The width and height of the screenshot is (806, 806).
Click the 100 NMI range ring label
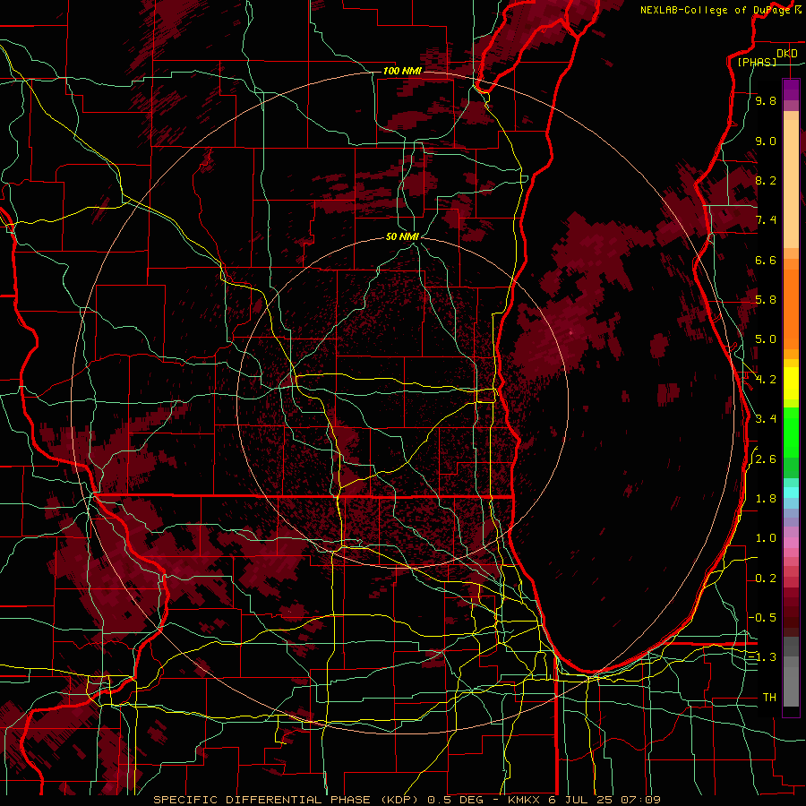click(402, 71)
